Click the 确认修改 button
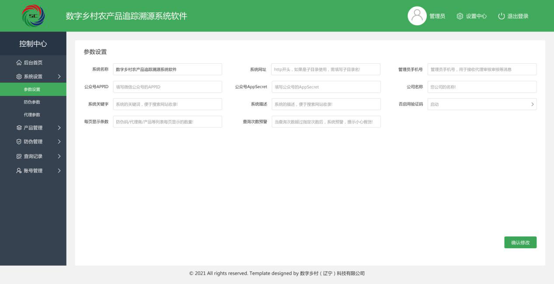The width and height of the screenshot is (554, 284). [x=520, y=243]
